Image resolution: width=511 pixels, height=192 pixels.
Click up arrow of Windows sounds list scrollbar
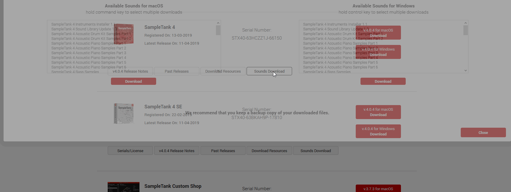click(465, 23)
